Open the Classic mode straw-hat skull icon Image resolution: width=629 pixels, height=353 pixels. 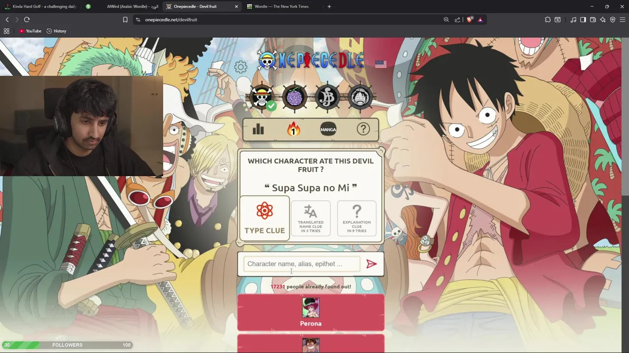pyautogui.click(x=262, y=97)
